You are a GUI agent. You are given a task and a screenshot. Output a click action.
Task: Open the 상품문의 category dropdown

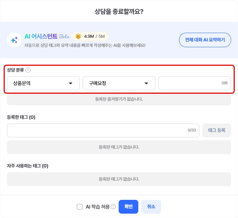point(43,83)
